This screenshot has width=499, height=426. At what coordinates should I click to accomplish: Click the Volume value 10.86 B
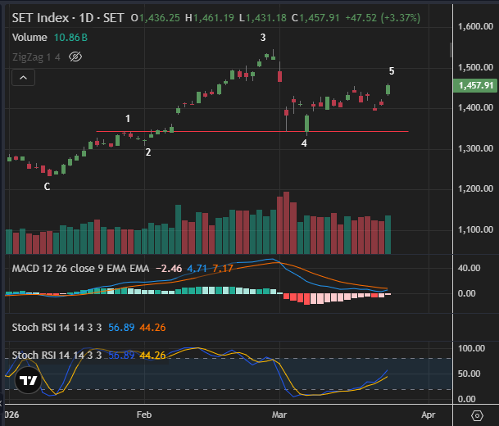pos(70,38)
